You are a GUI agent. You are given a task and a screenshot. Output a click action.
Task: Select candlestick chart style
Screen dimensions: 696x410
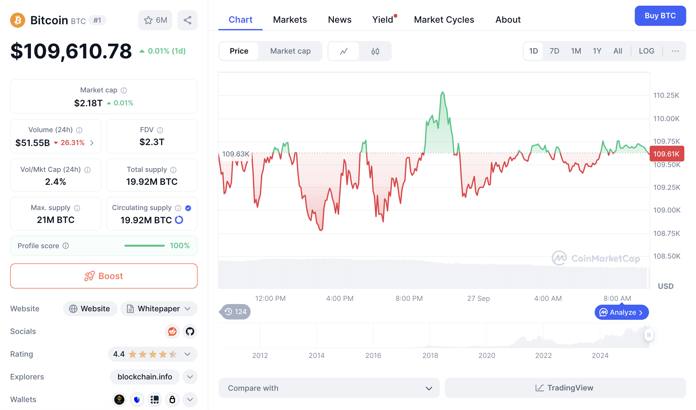coord(375,51)
